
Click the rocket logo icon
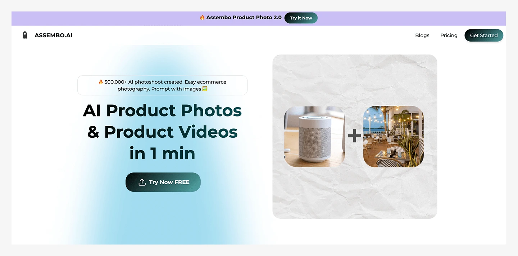25,35
